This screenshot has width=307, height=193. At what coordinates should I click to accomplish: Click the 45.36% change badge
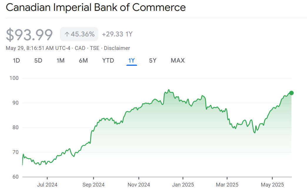79,34
